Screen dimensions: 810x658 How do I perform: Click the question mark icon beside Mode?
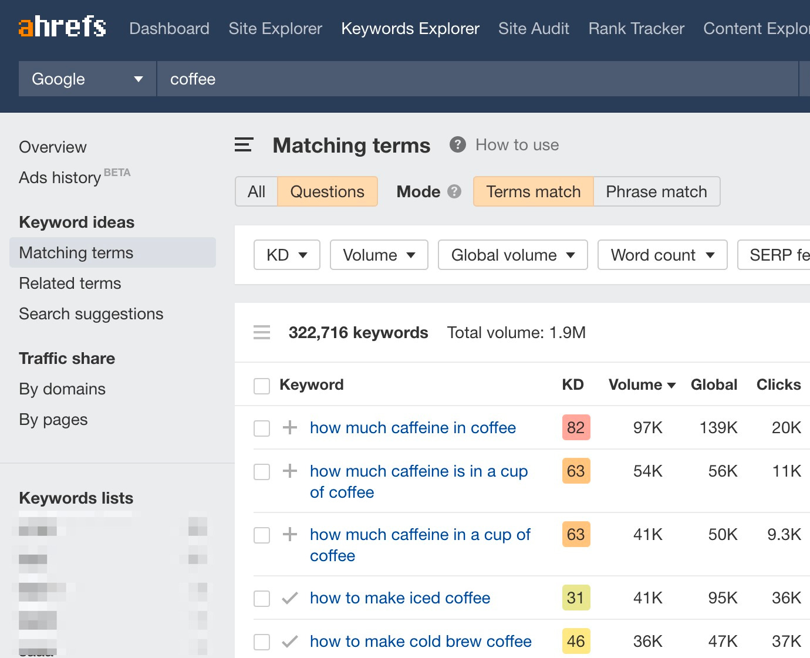(454, 191)
